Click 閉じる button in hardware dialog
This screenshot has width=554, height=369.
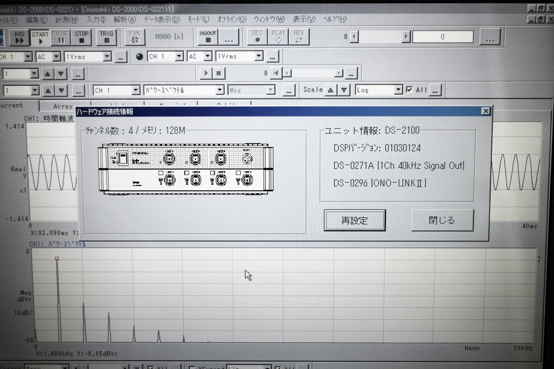(442, 220)
